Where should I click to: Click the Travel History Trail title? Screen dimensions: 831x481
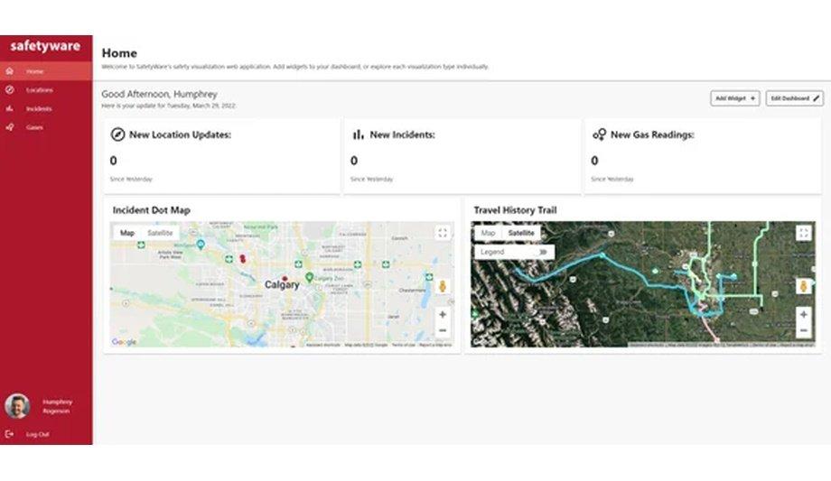(515, 210)
